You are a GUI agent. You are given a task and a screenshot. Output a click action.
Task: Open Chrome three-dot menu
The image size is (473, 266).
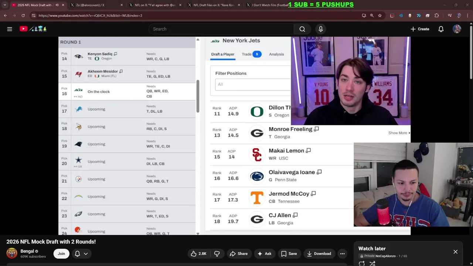(x=468, y=16)
